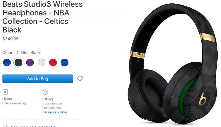Click the Apple Store pickup icon
221x127 pixels.
click(x=5, y=92)
